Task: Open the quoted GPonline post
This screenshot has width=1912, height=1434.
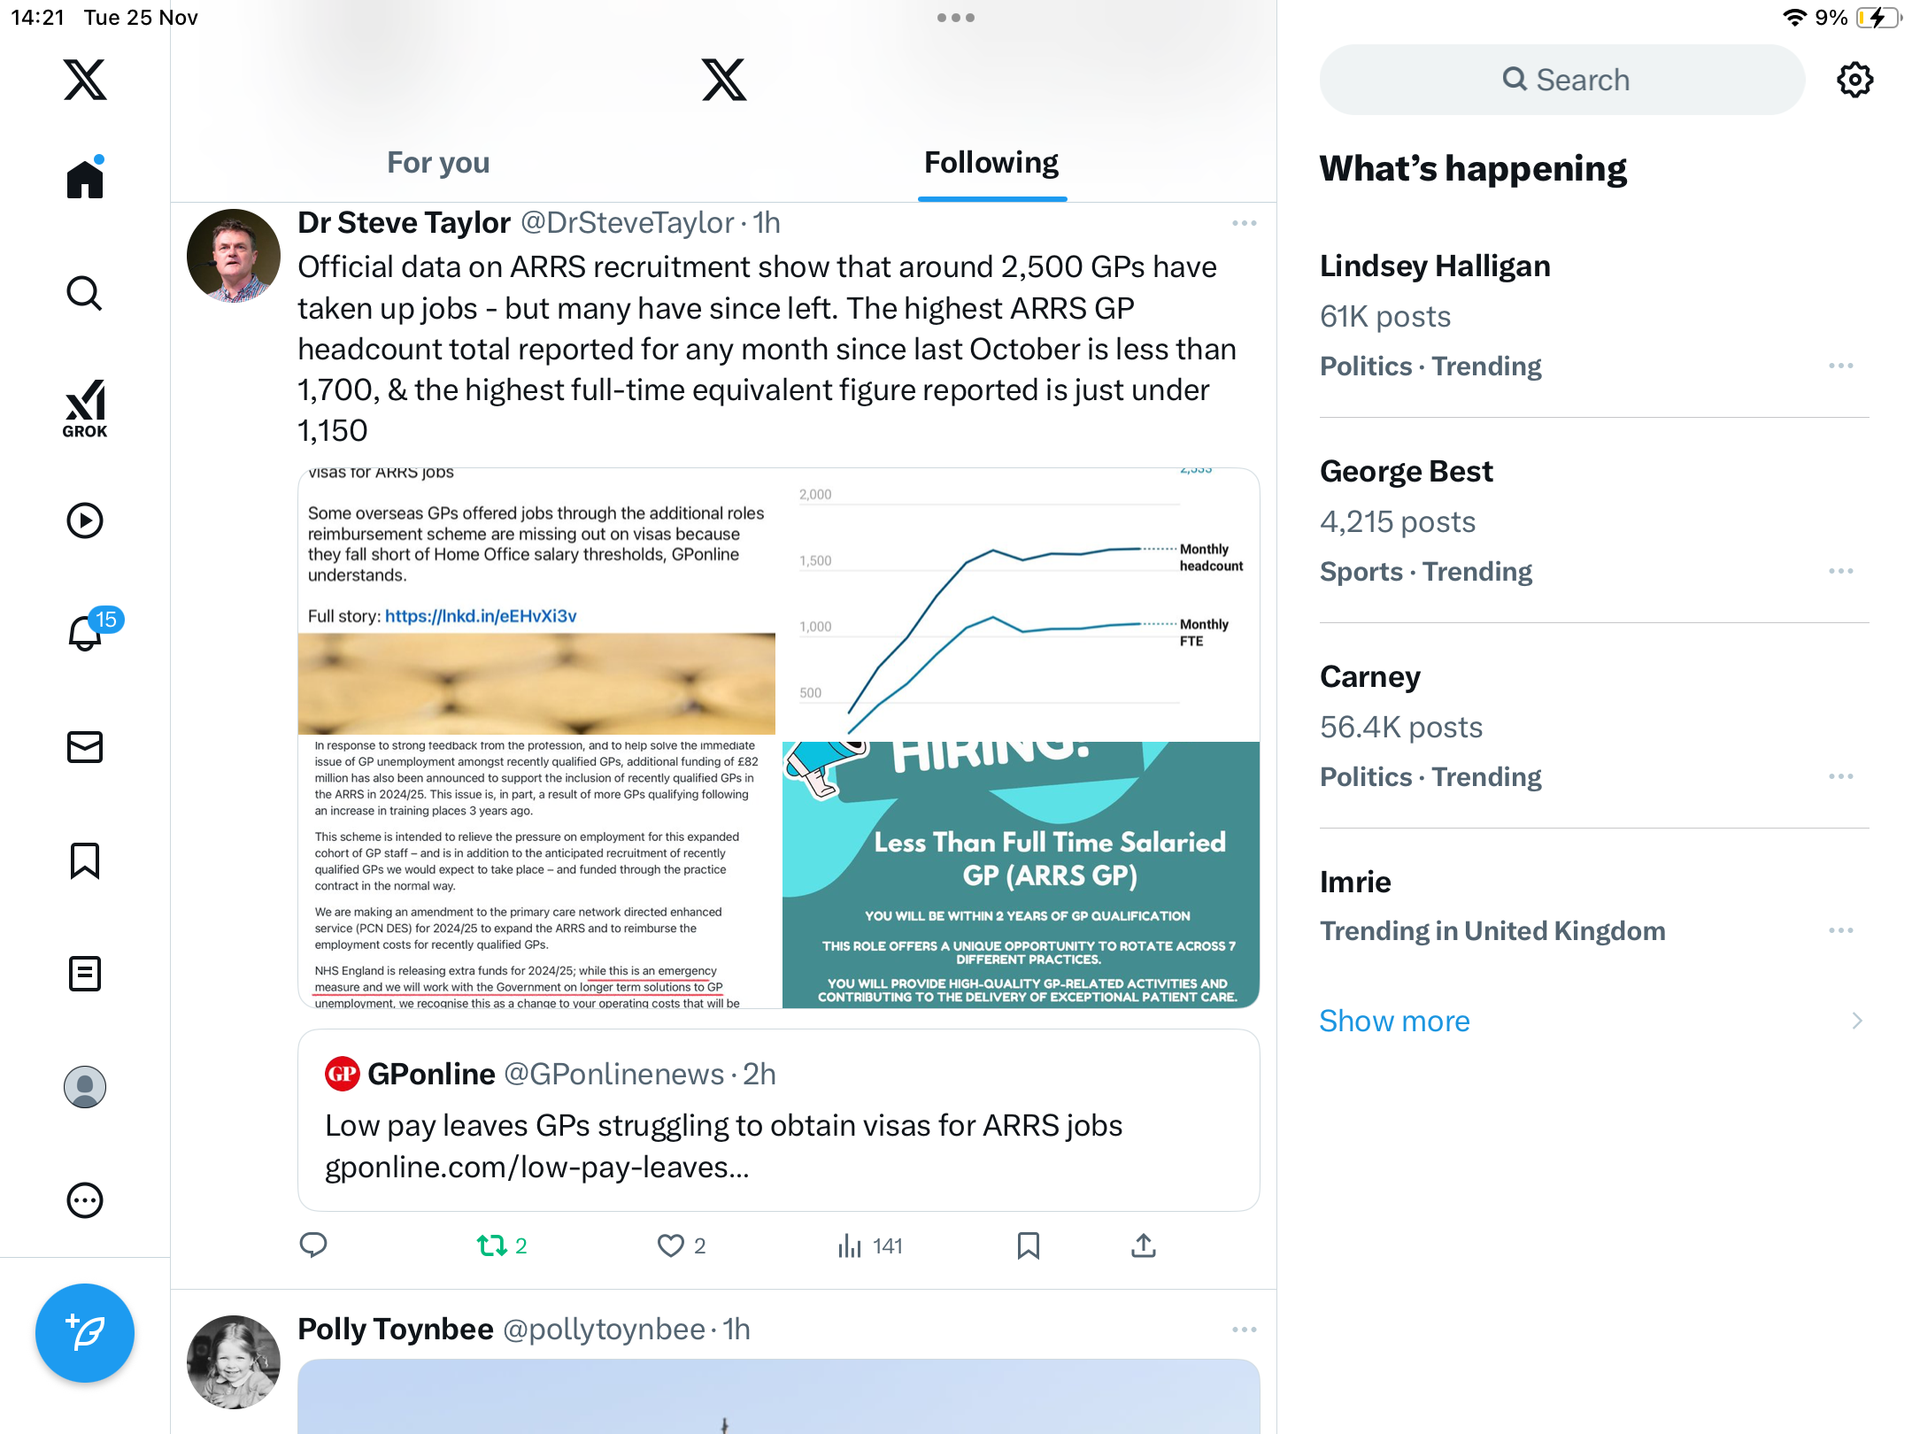Action: pyautogui.click(x=779, y=1120)
